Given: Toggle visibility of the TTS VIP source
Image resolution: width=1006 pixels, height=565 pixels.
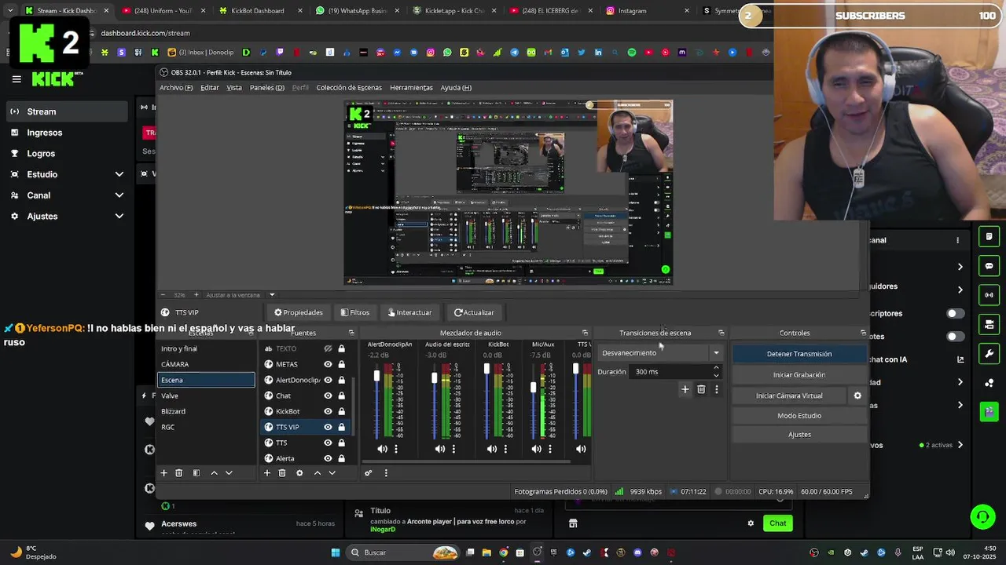Looking at the screenshot, I should (328, 427).
